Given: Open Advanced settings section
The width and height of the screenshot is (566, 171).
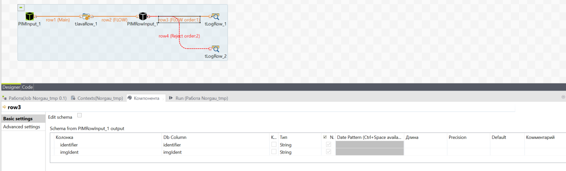Looking at the screenshot, I should (22, 127).
